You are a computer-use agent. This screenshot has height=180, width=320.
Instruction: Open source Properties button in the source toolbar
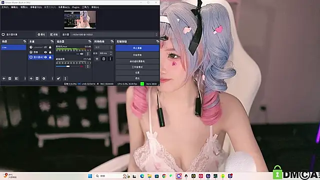(x=41, y=34)
